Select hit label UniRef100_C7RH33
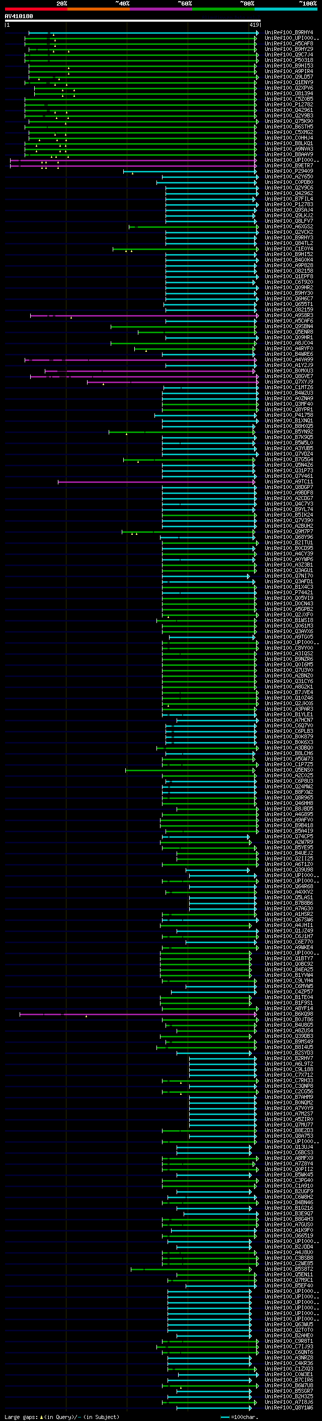 click(289, 1081)
